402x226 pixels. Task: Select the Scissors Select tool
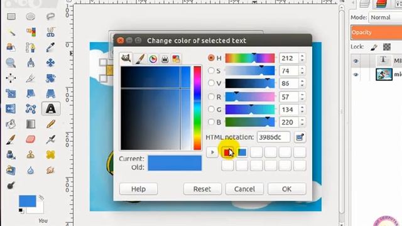50,32
